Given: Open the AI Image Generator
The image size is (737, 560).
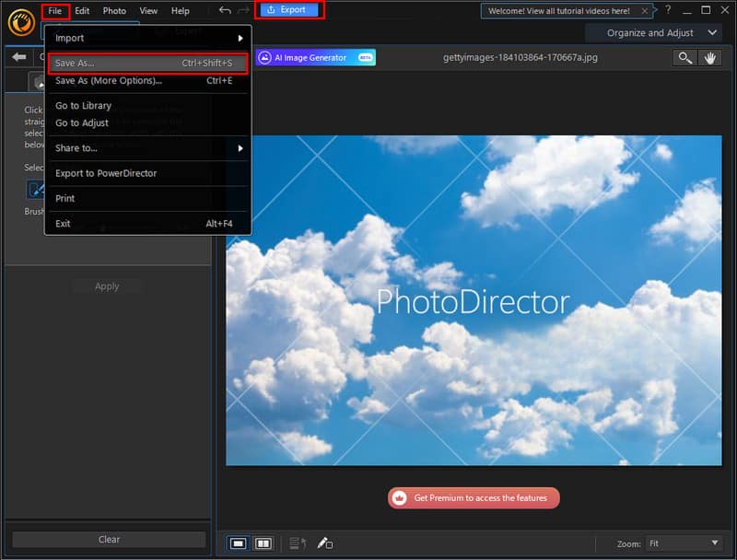Looking at the screenshot, I should coord(315,57).
